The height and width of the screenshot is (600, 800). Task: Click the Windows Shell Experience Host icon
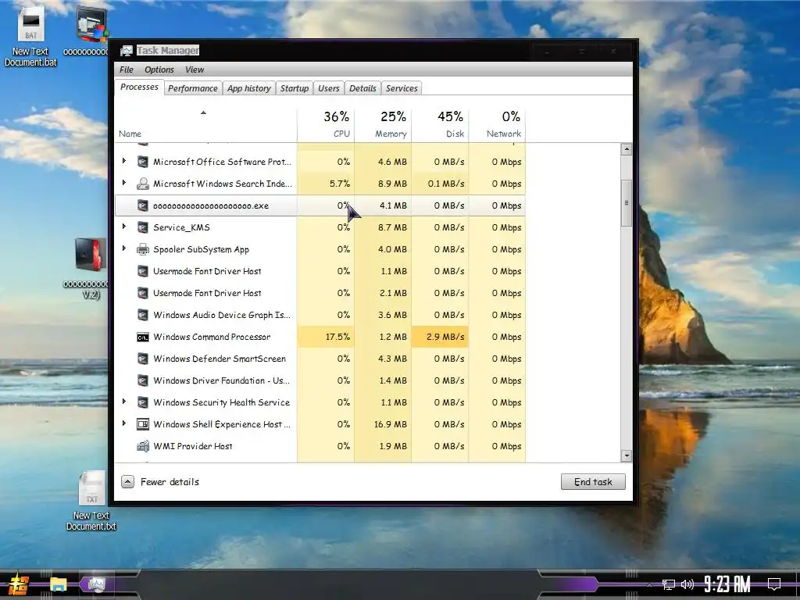(143, 424)
